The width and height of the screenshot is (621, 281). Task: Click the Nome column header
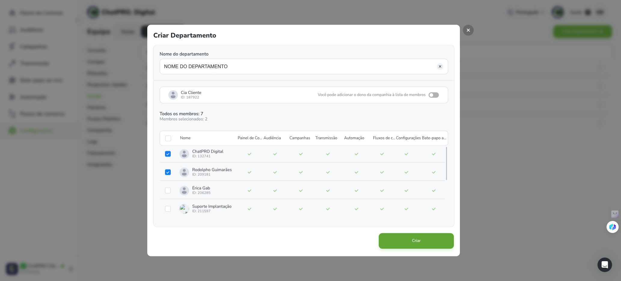click(185, 138)
